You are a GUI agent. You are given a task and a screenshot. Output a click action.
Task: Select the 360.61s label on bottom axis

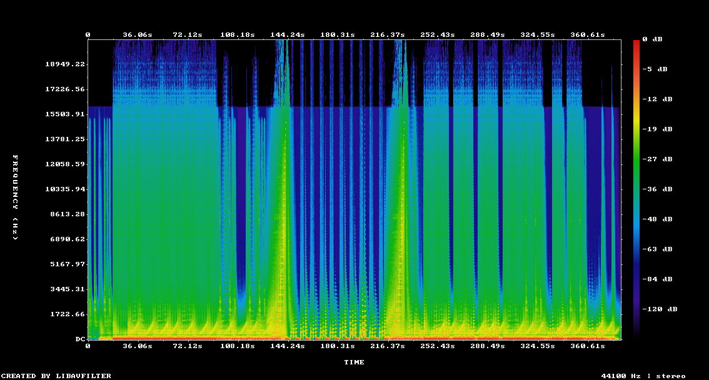[587, 346]
